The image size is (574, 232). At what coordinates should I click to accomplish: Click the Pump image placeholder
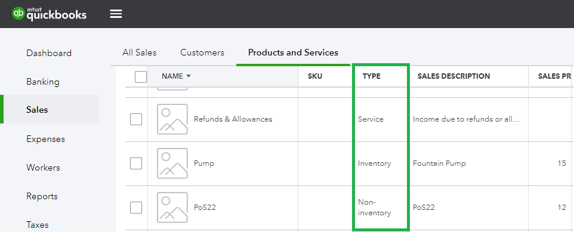pyautogui.click(x=172, y=163)
